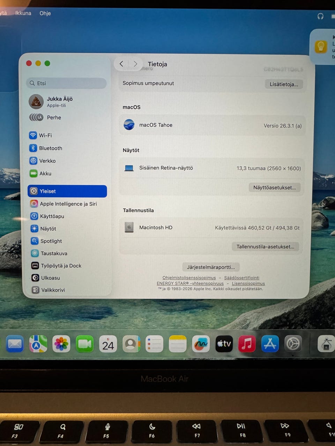This screenshot has height=446, width=335.
Task: Open App Store from the Dock
Action: click(x=270, y=344)
